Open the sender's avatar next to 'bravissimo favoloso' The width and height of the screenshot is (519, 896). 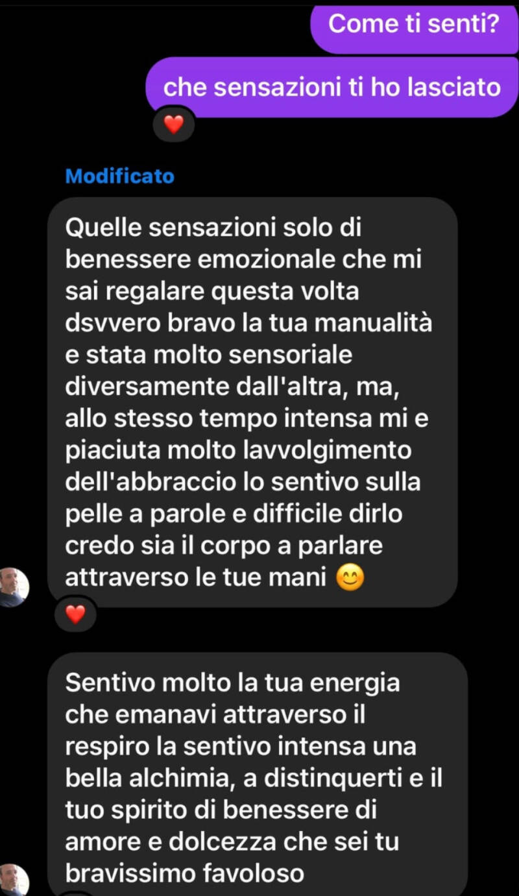[14, 880]
